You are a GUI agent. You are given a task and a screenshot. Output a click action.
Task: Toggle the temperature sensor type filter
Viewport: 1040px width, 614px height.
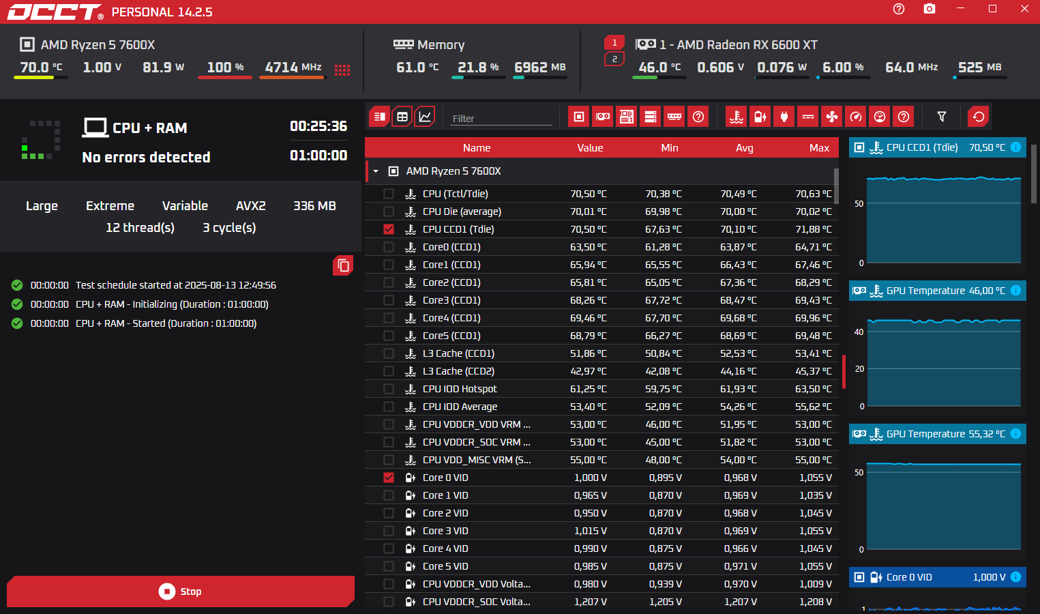(737, 117)
